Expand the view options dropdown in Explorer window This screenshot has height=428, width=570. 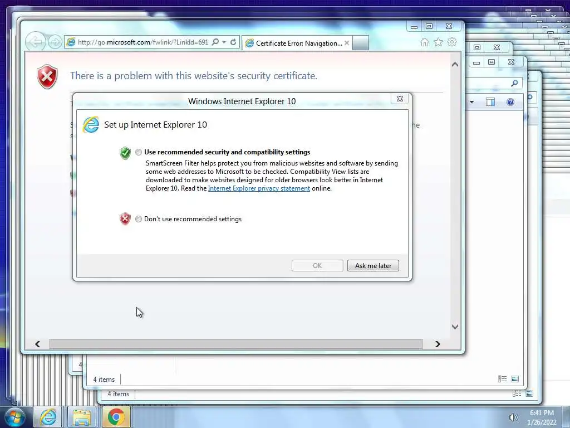coord(471,103)
